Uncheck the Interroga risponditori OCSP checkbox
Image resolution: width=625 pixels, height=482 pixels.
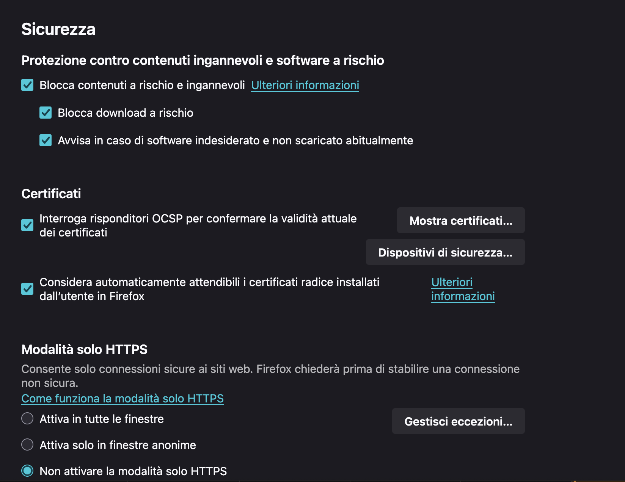tap(27, 225)
